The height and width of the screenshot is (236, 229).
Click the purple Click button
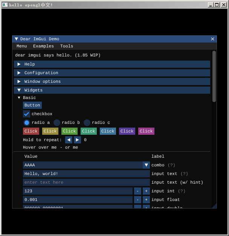click(x=127, y=131)
